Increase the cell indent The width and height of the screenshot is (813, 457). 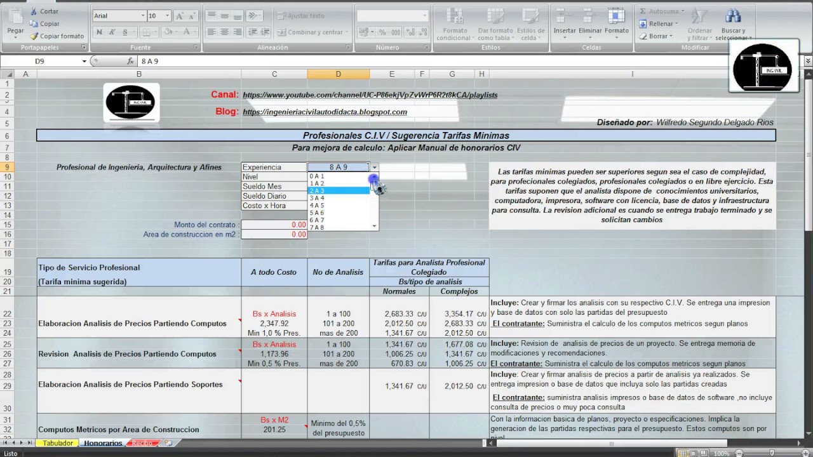pyautogui.click(x=265, y=32)
